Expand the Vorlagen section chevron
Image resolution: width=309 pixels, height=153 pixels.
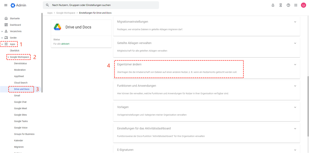[295, 107]
